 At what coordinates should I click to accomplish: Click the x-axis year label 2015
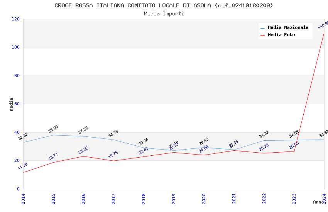[53, 199]
